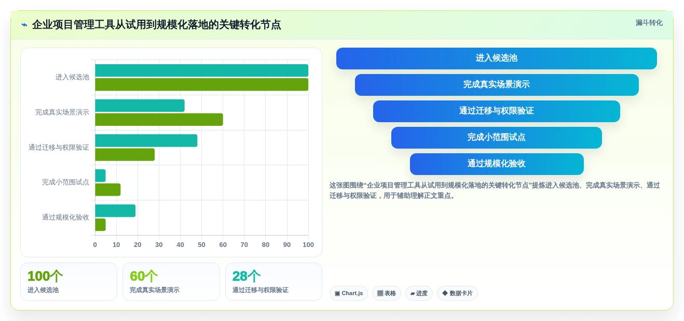
Task: Click the teal bar for 进入候选池
Action: 201,70
